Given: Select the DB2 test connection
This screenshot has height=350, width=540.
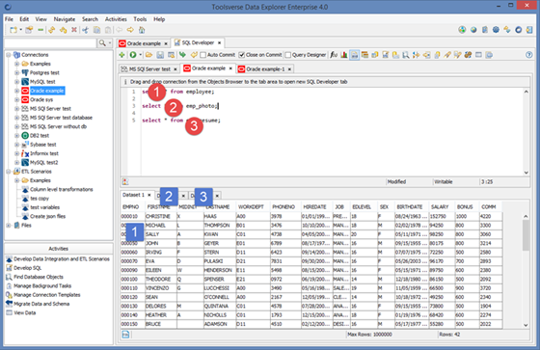Looking at the screenshot, I should 40,135.
